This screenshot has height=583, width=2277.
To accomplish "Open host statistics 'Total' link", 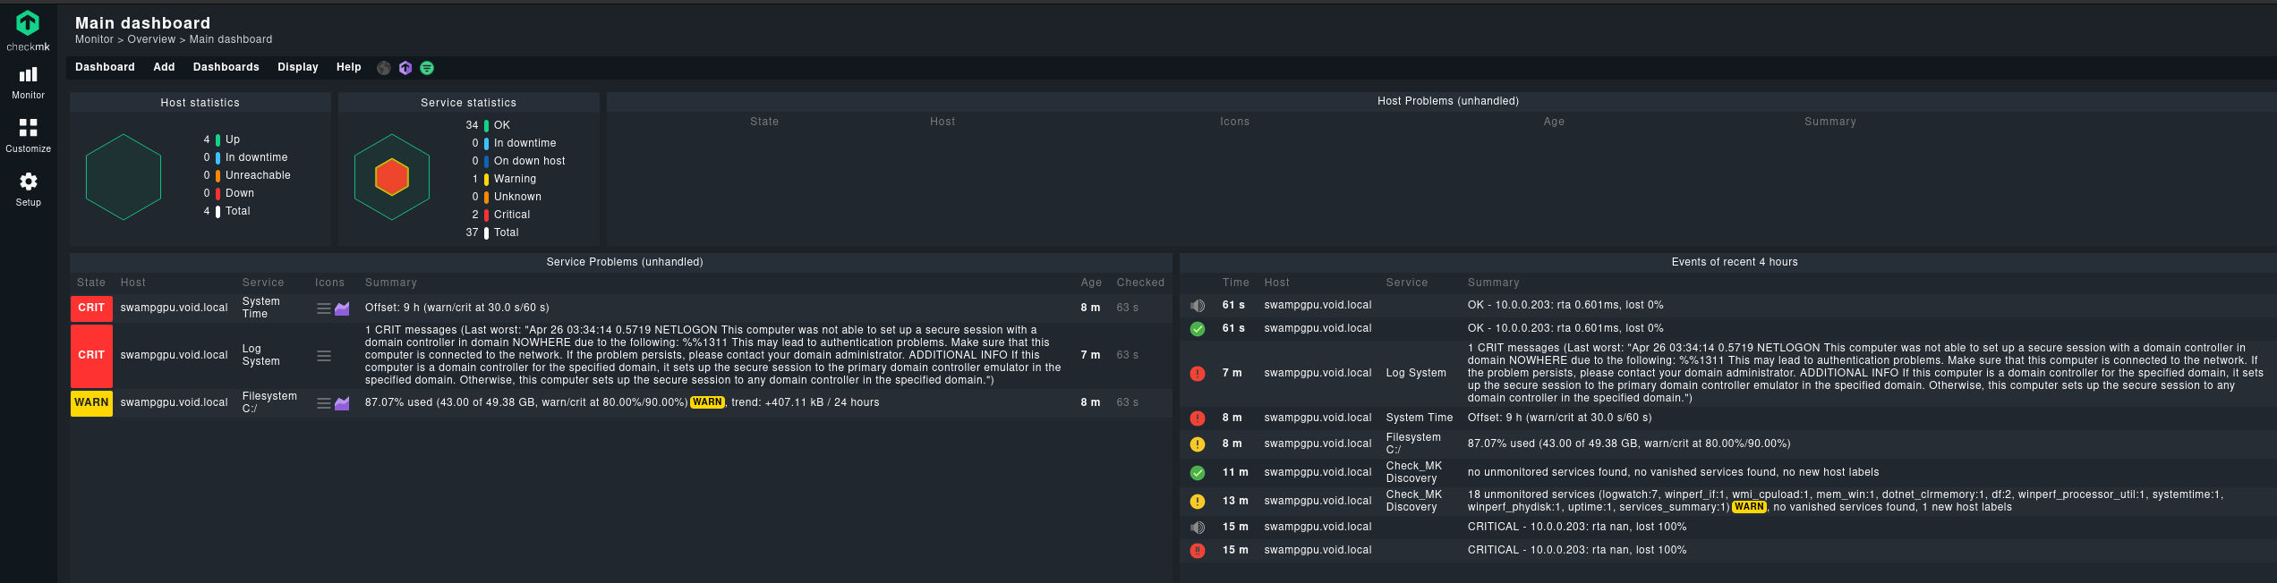I will pos(238,211).
